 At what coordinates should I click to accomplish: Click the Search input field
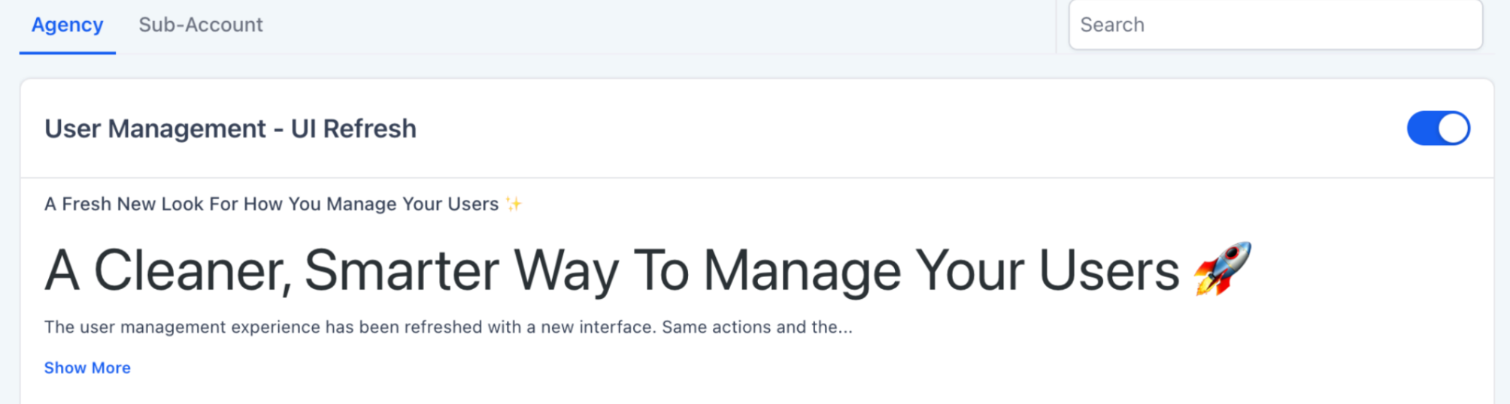coord(1275,25)
